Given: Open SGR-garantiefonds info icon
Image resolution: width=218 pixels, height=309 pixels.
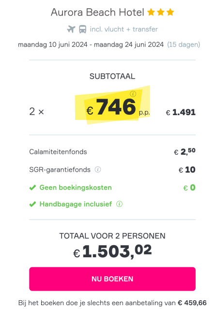Looking at the screenshot, I should tap(98, 169).
